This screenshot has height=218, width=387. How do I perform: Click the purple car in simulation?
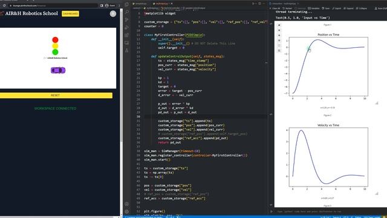[58, 70]
